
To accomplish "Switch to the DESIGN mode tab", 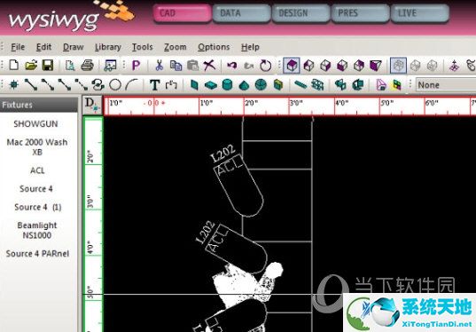I will pyautogui.click(x=300, y=13).
